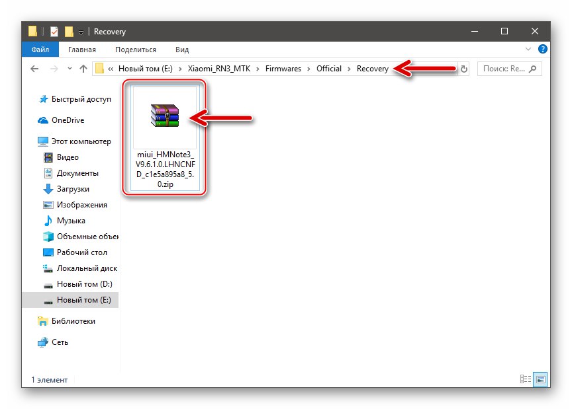572x409 pixels.
Task: Click New folder quick access icon
Action: [x=69, y=32]
